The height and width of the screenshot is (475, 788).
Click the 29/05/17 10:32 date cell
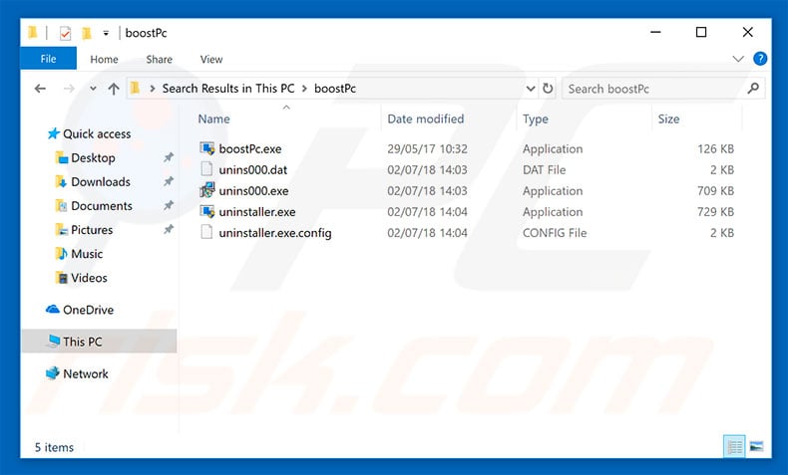coord(427,149)
